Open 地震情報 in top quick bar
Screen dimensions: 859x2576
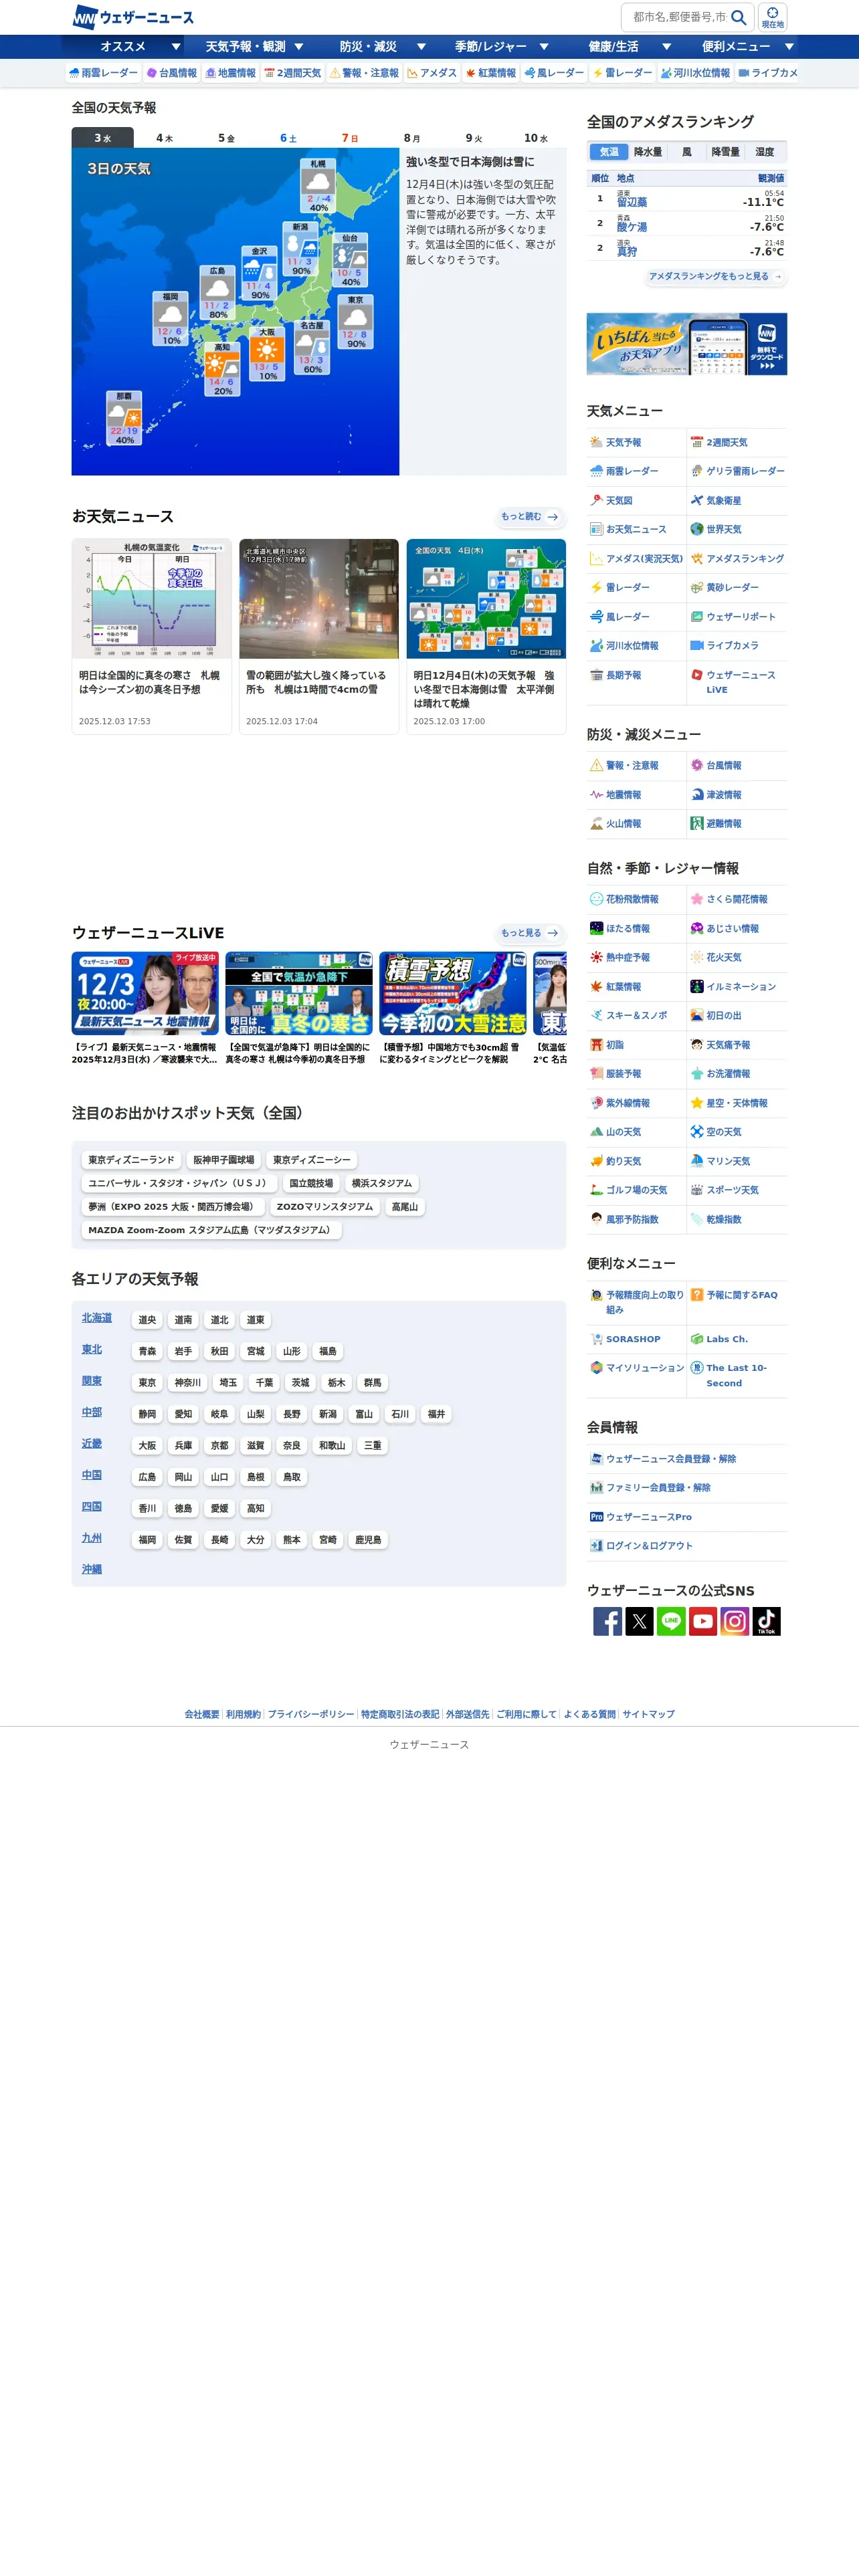coord(230,73)
